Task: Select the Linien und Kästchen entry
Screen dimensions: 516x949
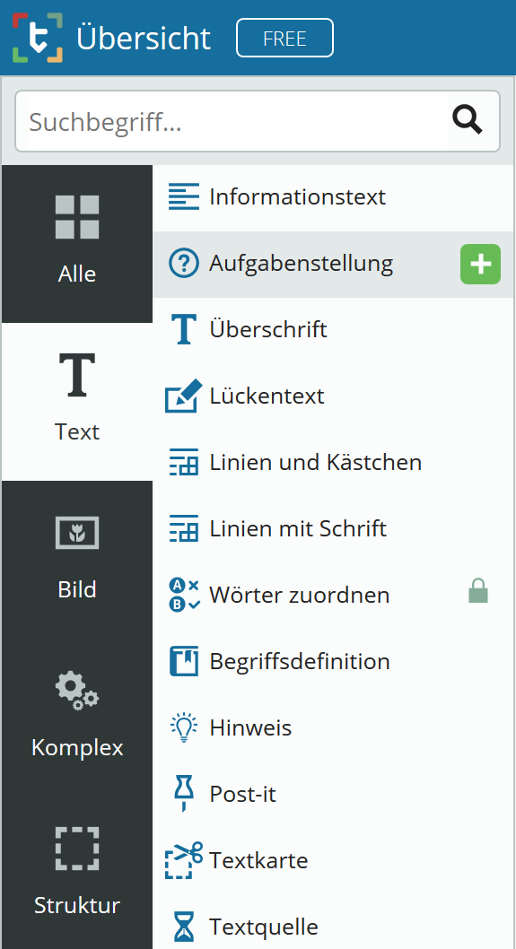Action: [333, 463]
